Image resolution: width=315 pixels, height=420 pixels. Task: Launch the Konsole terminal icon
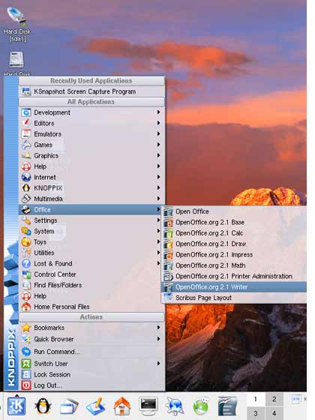(148, 406)
